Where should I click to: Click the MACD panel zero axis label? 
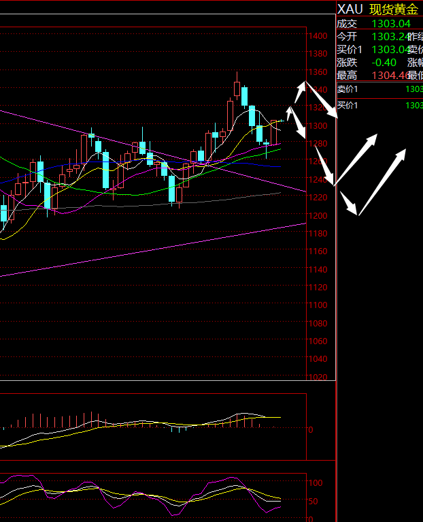pos(311,430)
